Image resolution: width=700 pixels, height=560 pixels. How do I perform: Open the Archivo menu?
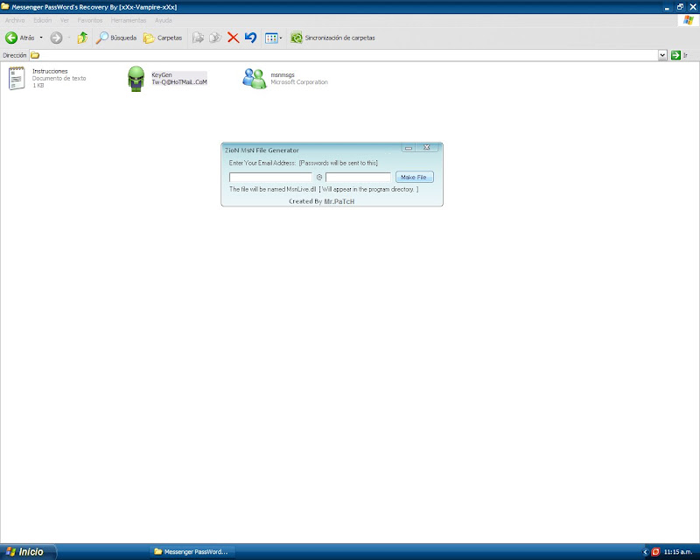click(15, 20)
